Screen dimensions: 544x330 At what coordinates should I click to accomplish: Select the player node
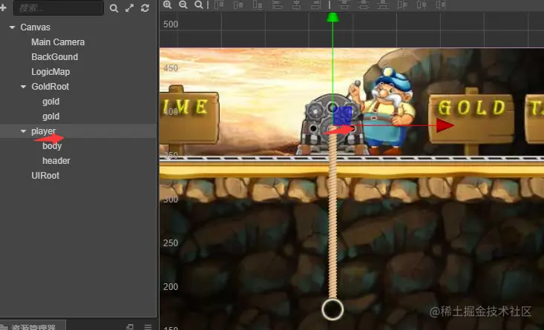click(x=43, y=131)
